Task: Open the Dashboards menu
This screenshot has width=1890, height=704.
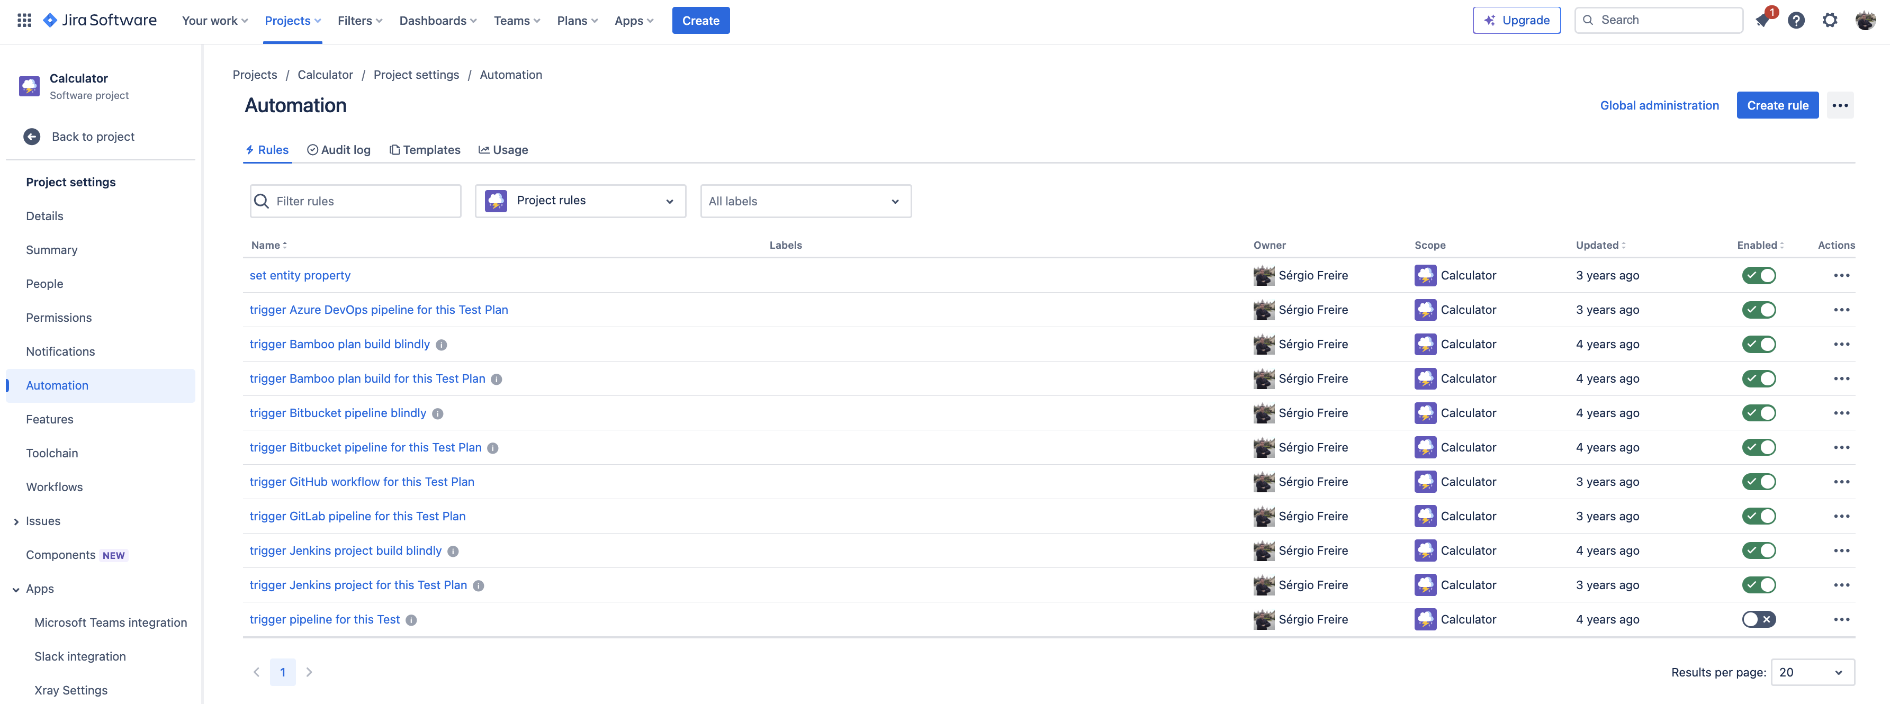Action: tap(438, 21)
